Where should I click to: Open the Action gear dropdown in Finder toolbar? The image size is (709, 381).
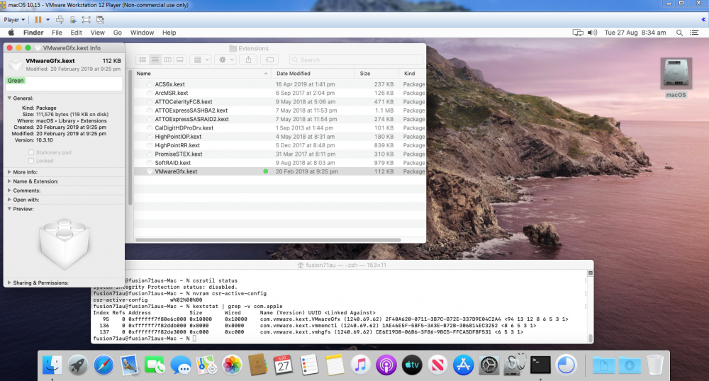point(226,59)
